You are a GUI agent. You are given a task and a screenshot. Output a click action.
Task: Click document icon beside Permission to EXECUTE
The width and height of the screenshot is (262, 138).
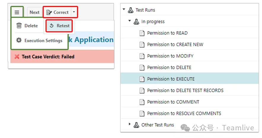(142, 79)
